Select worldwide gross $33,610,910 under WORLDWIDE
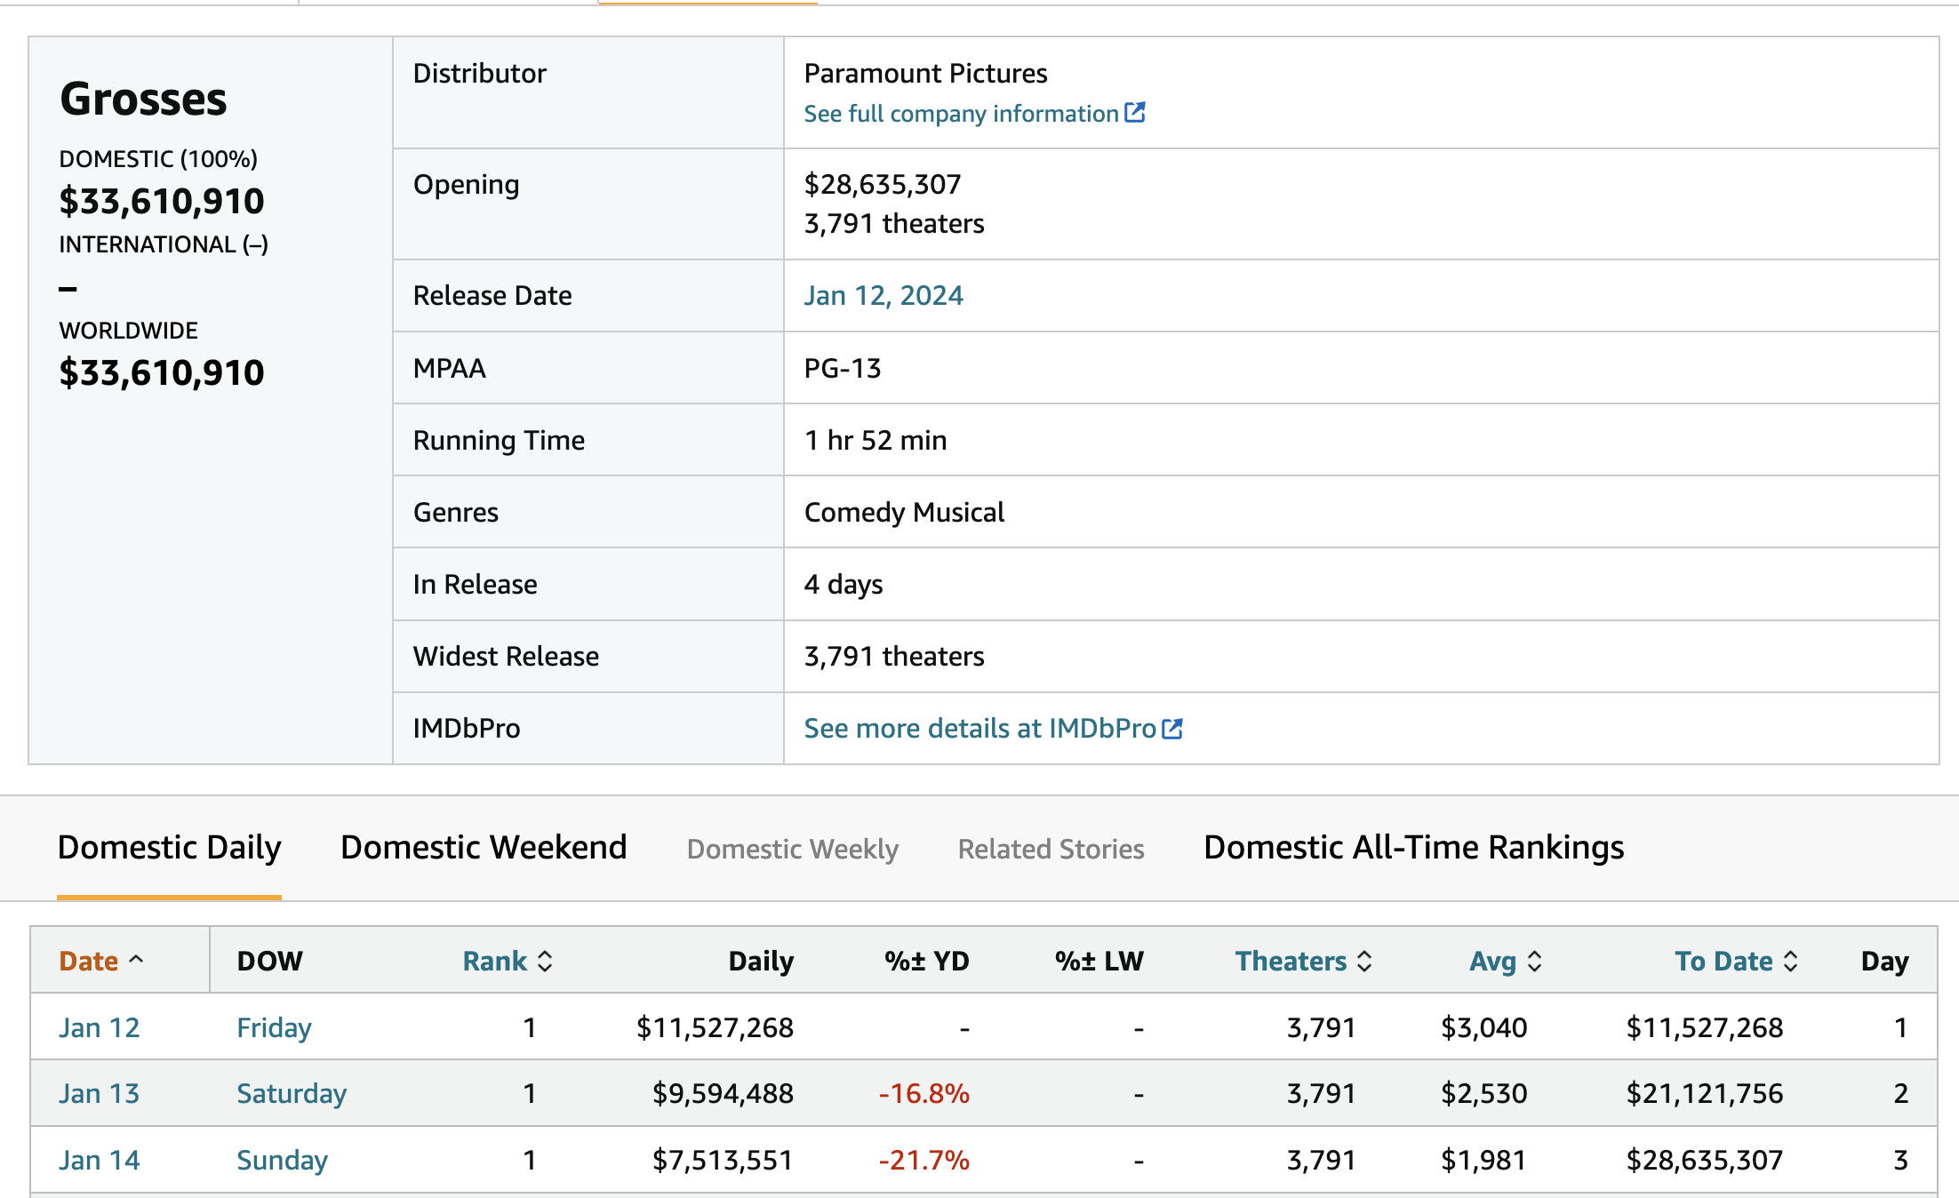This screenshot has width=1959, height=1198. [162, 373]
